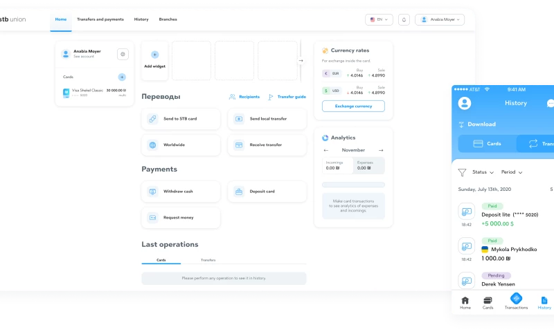Click the Request money icon

pyautogui.click(x=152, y=218)
